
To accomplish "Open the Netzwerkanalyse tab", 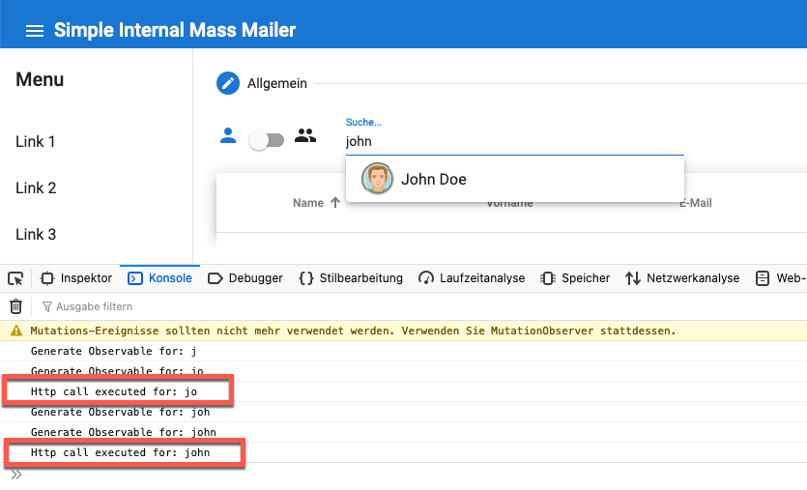I will 682,278.
